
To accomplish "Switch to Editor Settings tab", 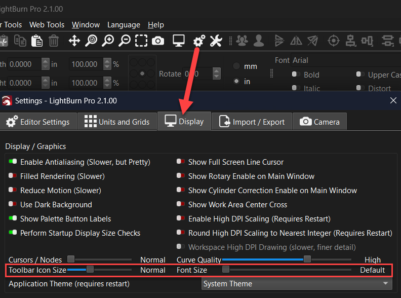I will (38, 122).
